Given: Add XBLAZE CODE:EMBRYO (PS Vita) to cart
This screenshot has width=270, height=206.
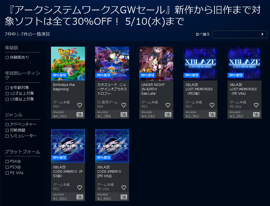Looking at the screenshot, I should (124, 197).
